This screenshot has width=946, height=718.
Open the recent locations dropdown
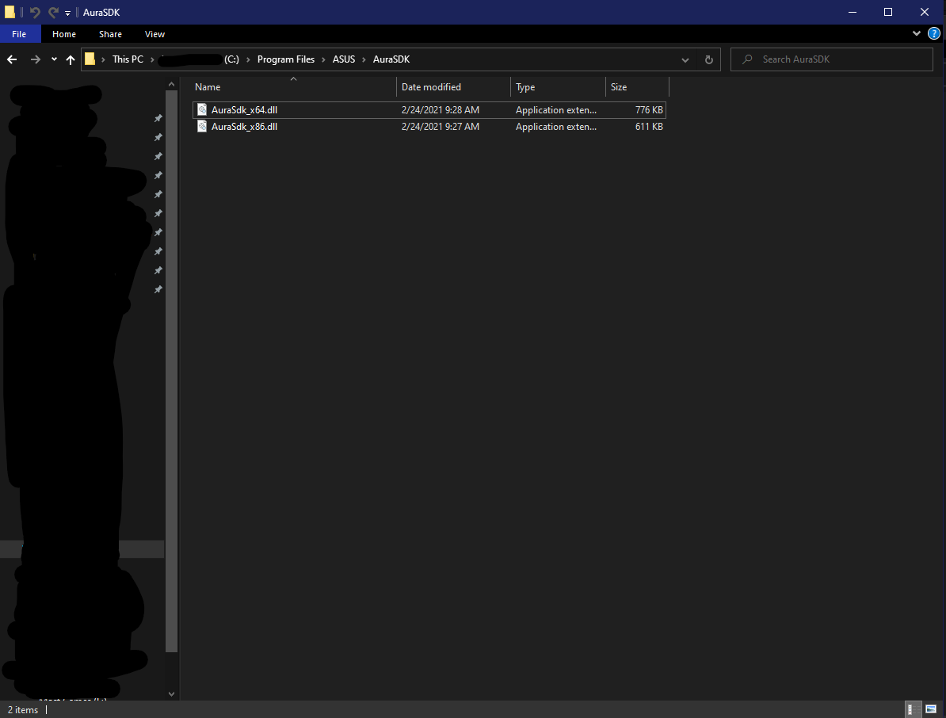tap(55, 59)
